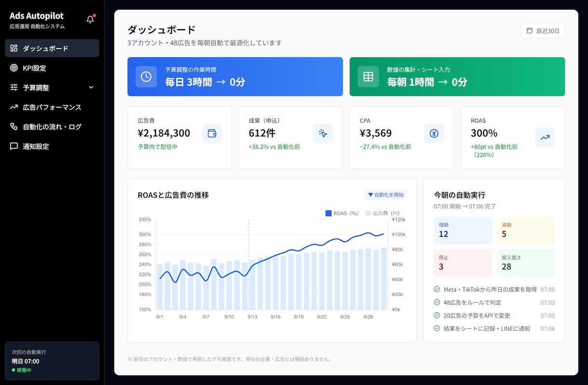
Task: Click check icon beside 結果をシートに記録 entry
Action: pos(437,328)
